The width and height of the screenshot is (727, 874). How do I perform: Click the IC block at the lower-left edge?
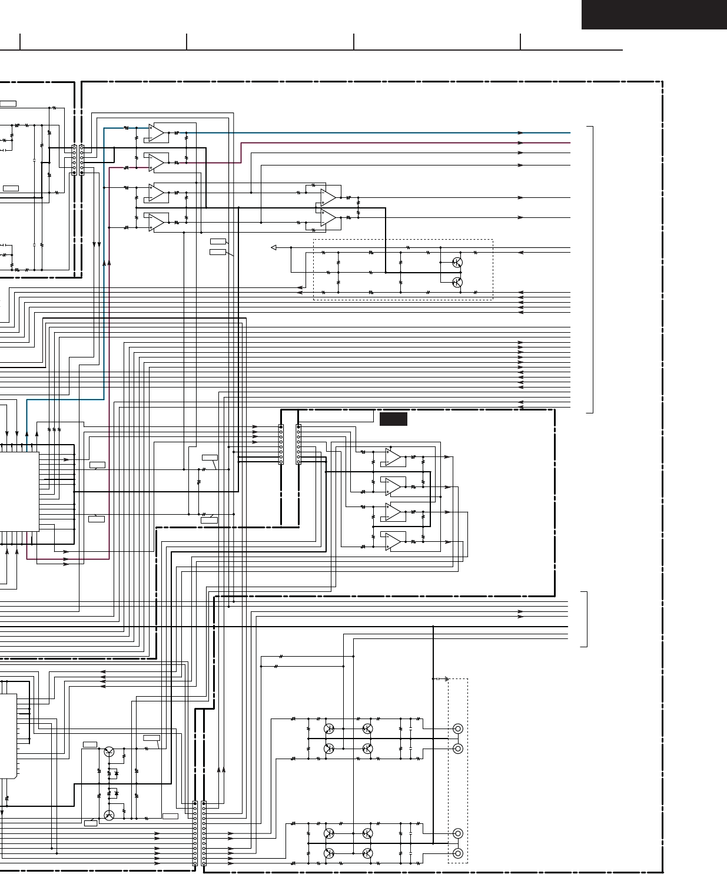click(x=8, y=736)
